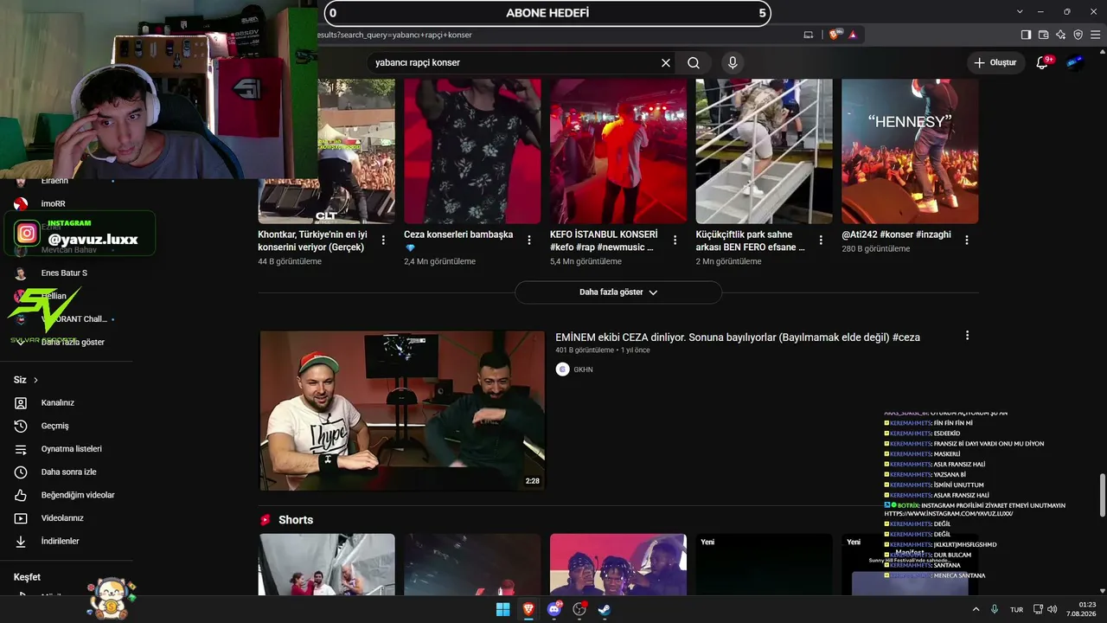The image size is (1107, 623).
Task: Open Steam from the taskbar
Action: (605, 609)
